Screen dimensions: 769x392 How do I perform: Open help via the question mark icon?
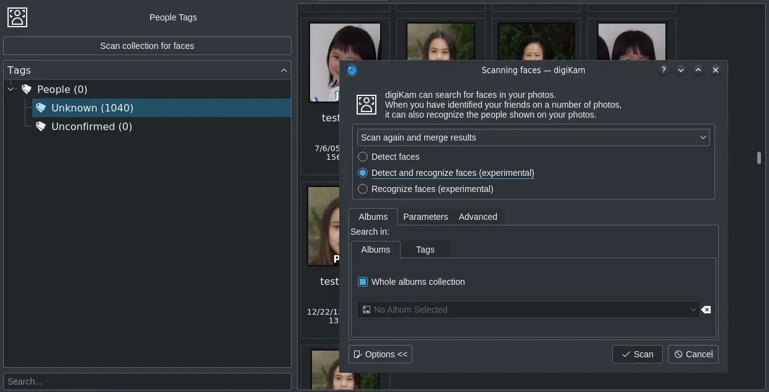[x=663, y=70]
